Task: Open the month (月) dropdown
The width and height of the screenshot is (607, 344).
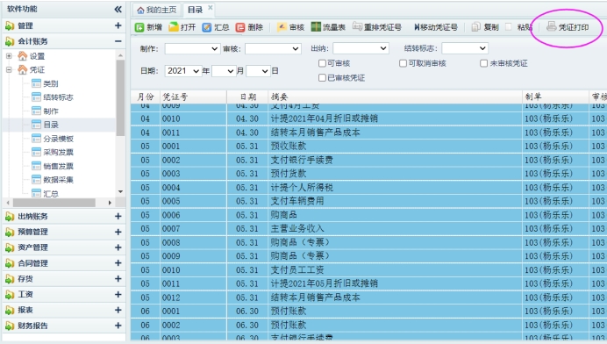Action: 224,71
